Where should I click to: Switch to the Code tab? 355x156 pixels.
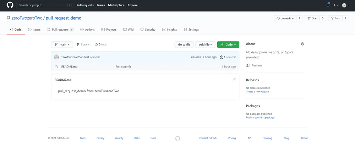tap(16, 29)
